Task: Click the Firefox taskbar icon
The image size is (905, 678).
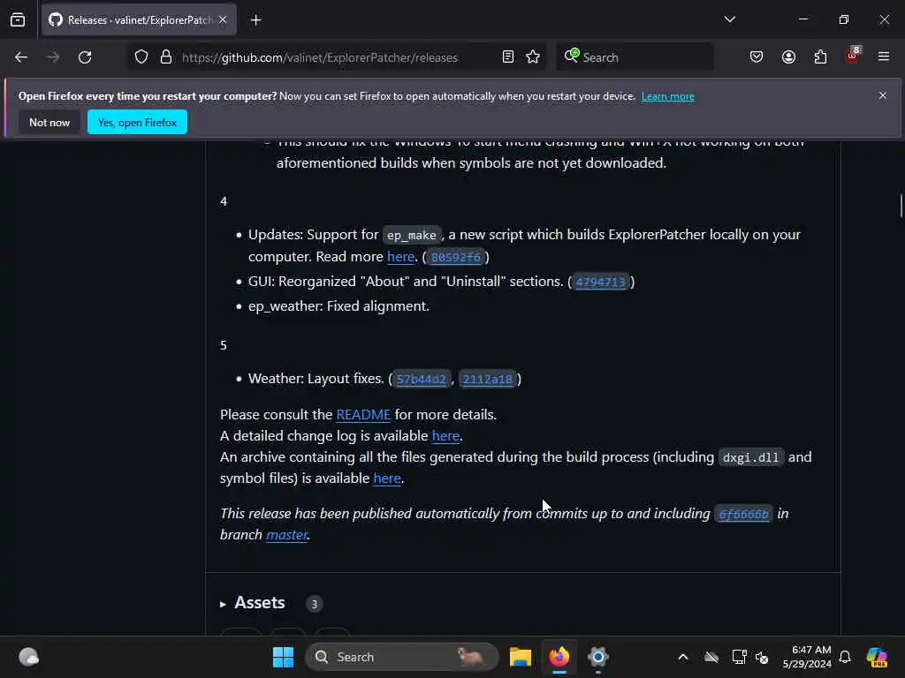Action: click(559, 657)
